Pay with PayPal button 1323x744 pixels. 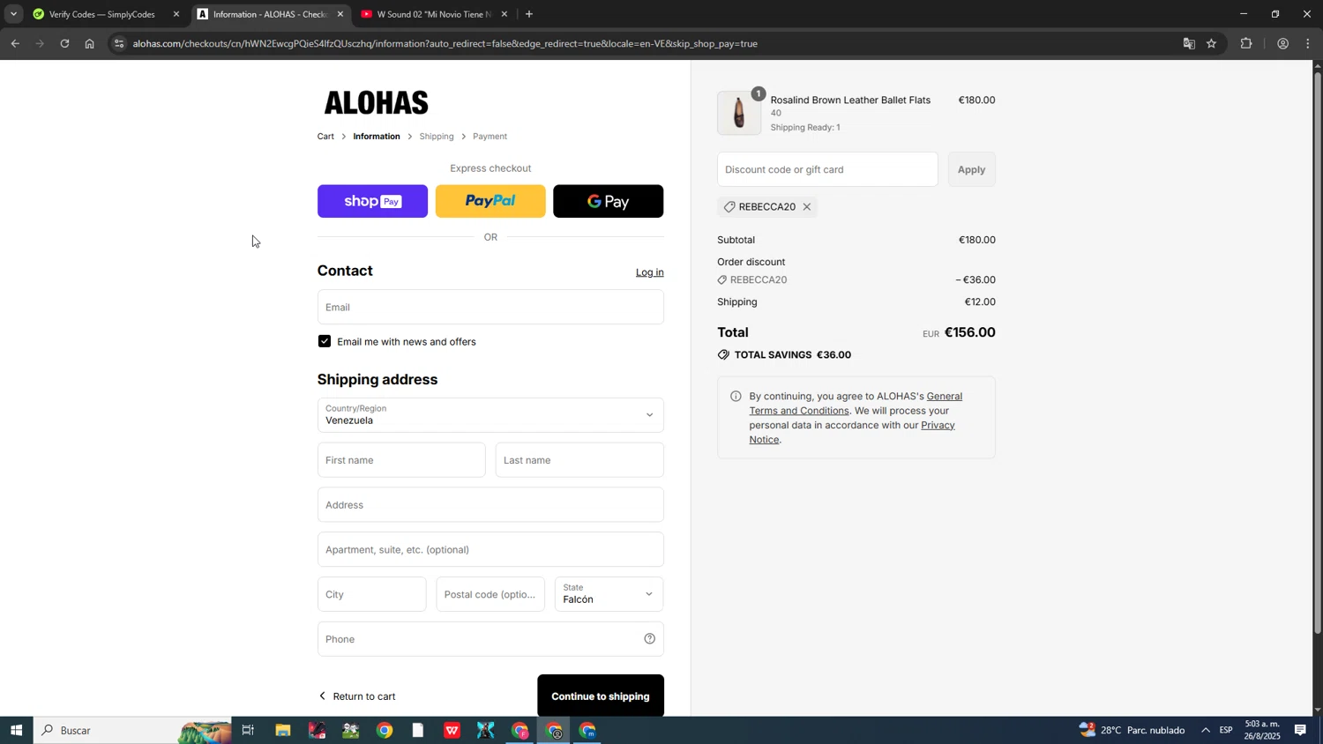(x=490, y=201)
